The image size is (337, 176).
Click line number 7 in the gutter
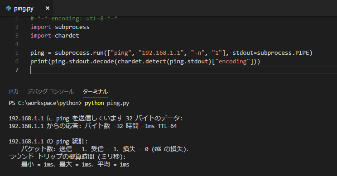17,70
